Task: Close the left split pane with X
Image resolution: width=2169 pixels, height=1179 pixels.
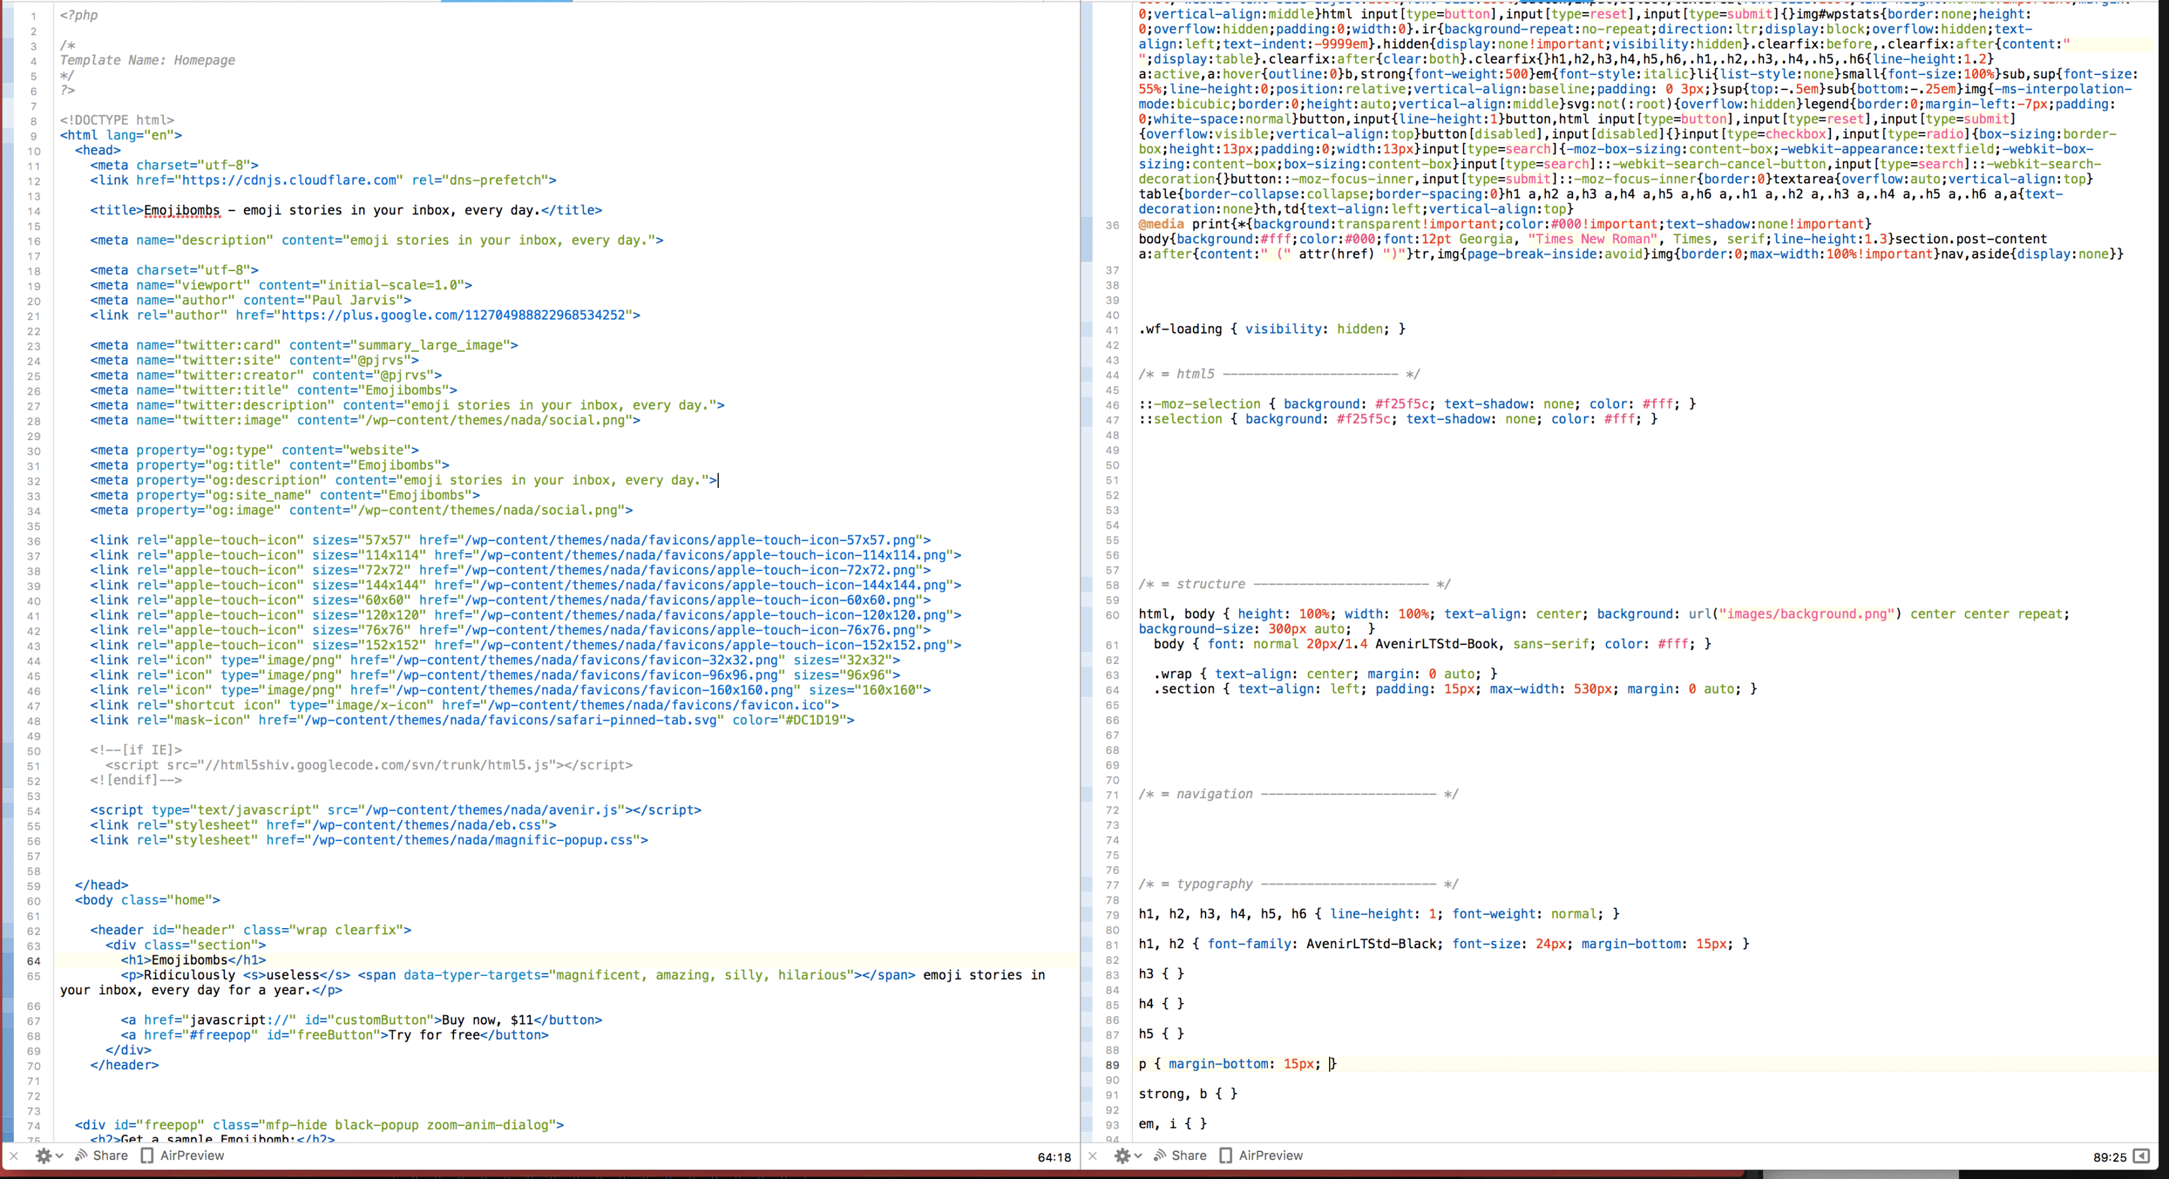Action: pyautogui.click(x=13, y=1156)
